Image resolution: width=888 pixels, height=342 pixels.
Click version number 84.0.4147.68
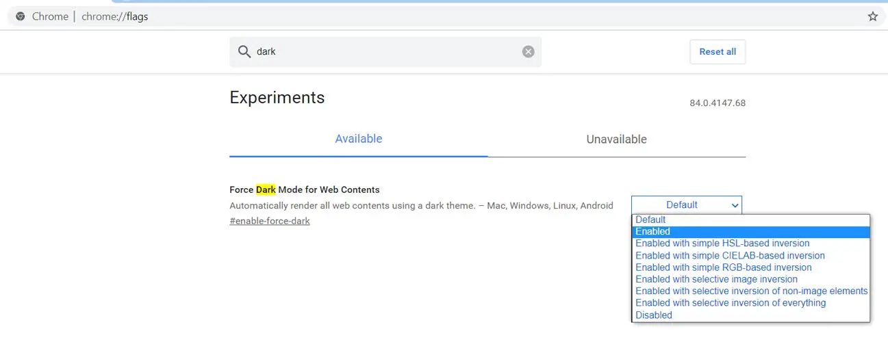coord(718,103)
